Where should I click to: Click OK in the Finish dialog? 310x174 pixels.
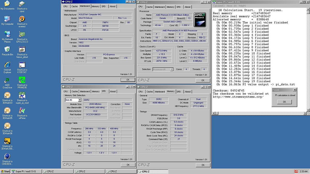click(x=284, y=102)
